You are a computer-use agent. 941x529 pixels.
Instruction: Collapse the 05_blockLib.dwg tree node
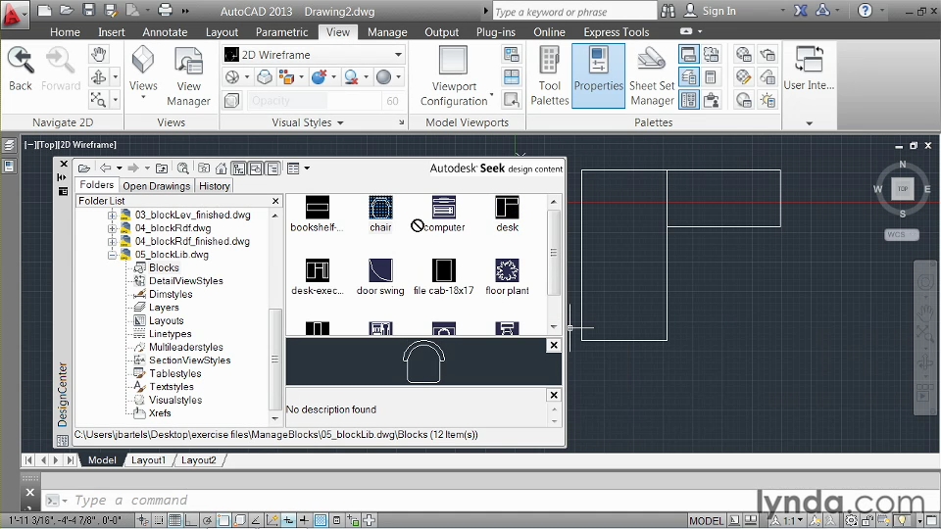click(x=112, y=255)
